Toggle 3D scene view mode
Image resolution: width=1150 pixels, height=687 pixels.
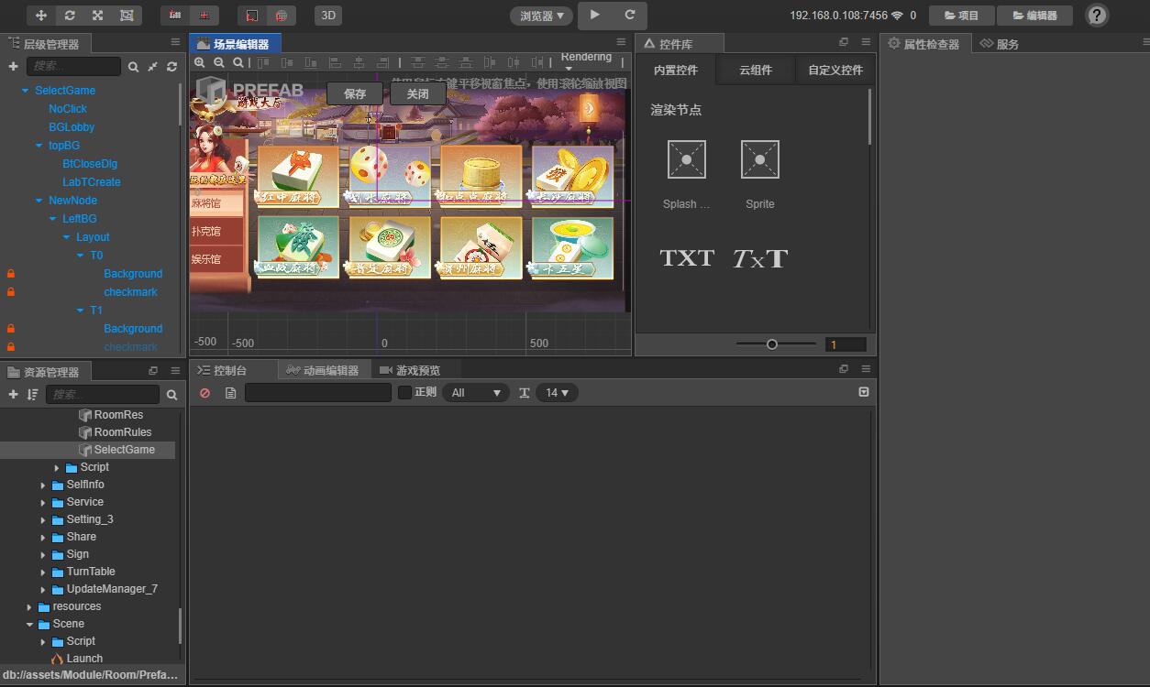[x=328, y=16]
